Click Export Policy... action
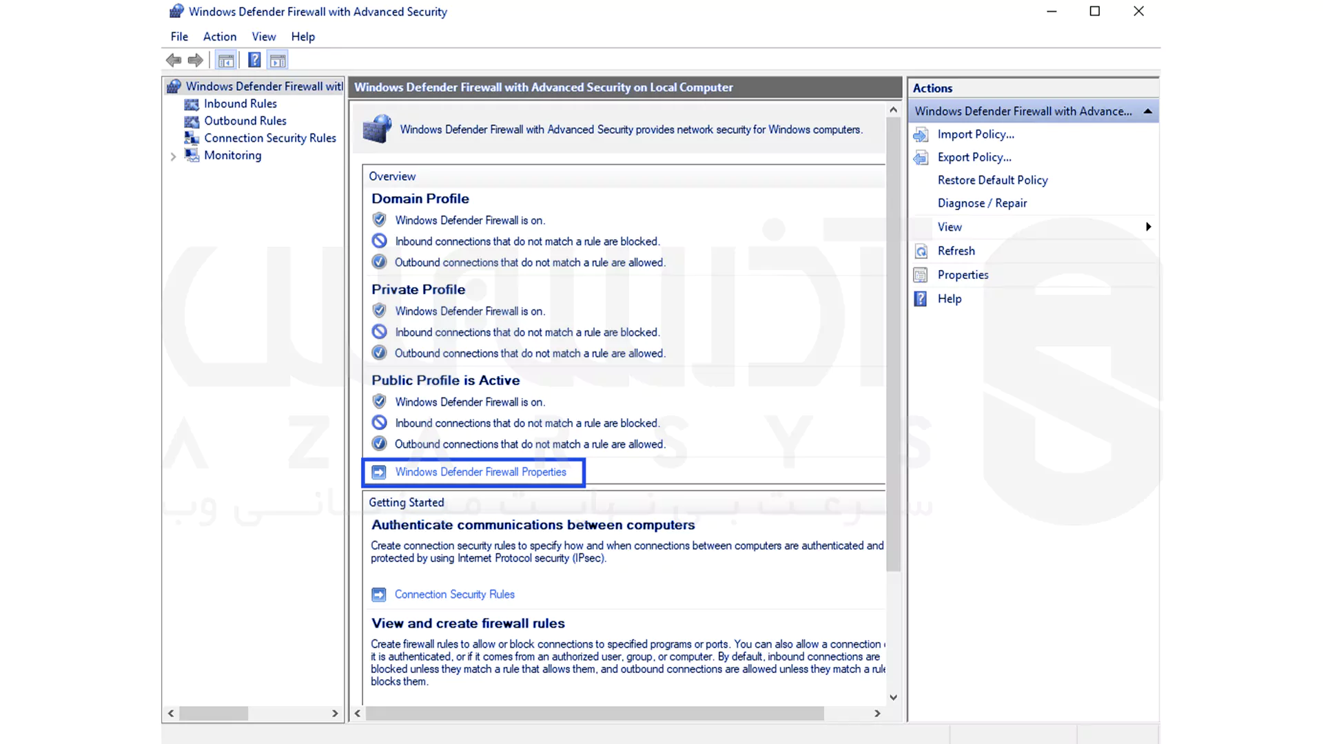 pyautogui.click(x=974, y=157)
